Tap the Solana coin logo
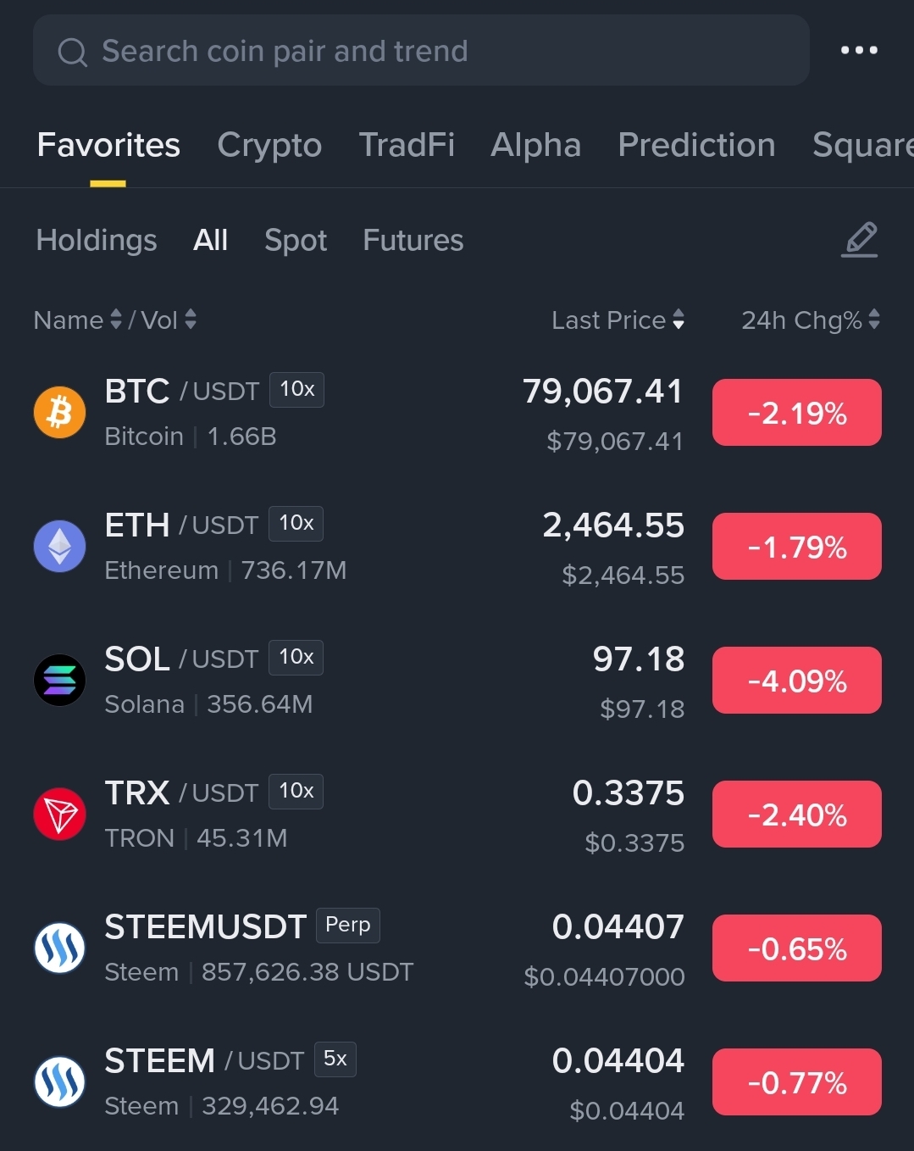The height and width of the screenshot is (1151, 914). tap(59, 681)
